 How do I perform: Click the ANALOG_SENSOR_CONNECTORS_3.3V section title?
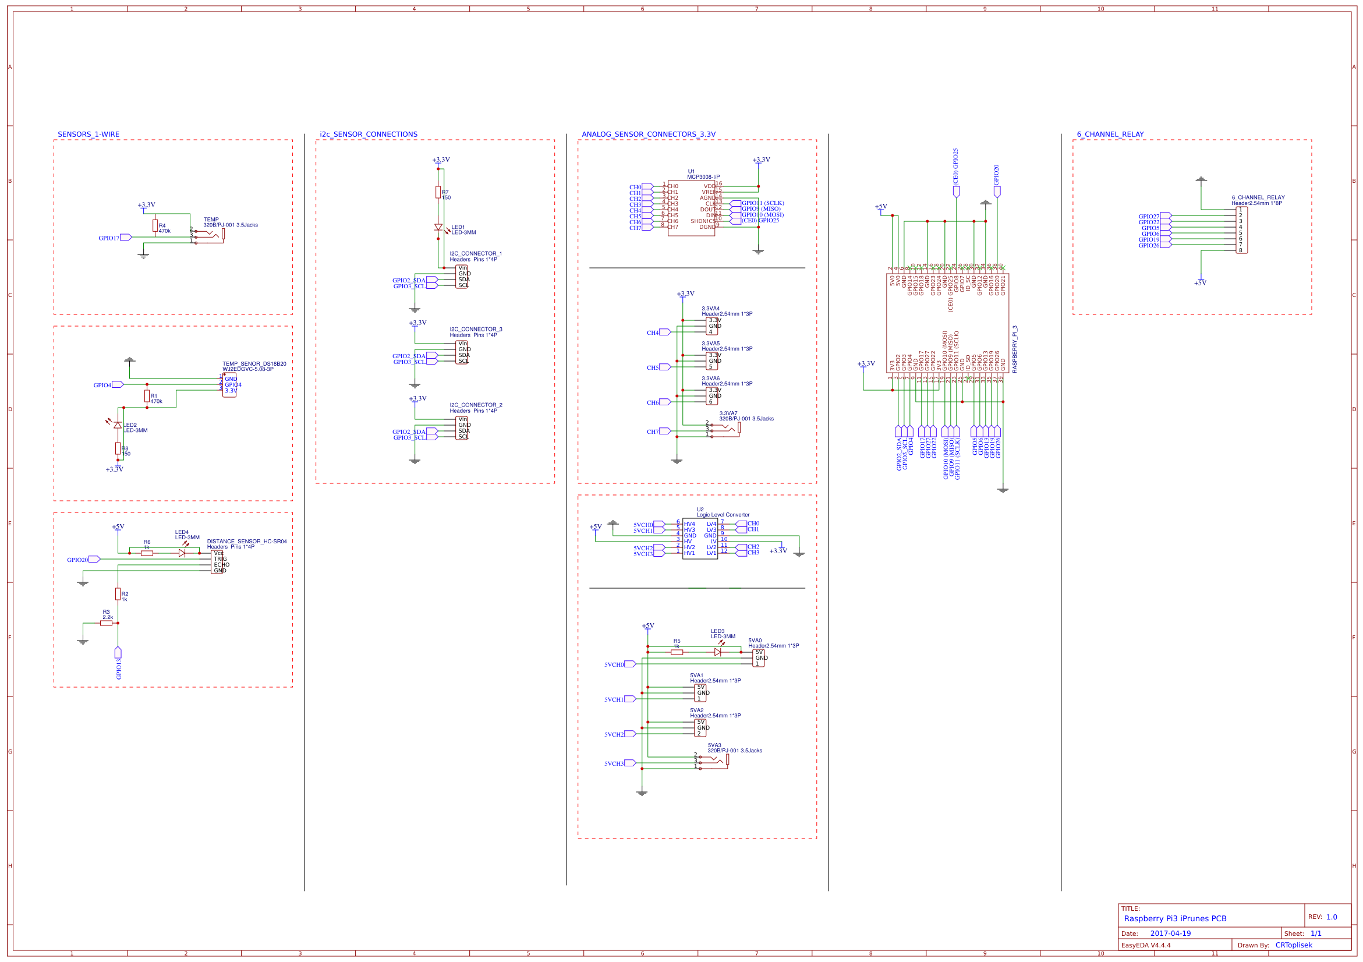coord(649,134)
